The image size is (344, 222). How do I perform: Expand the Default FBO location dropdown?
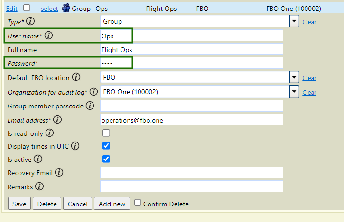(294, 77)
